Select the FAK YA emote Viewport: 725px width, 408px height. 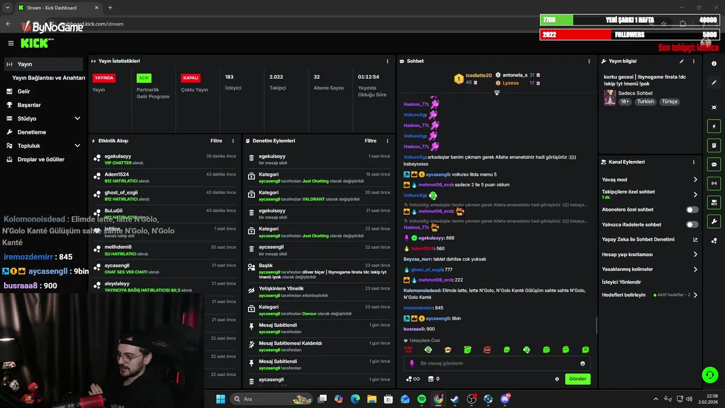(x=408, y=350)
